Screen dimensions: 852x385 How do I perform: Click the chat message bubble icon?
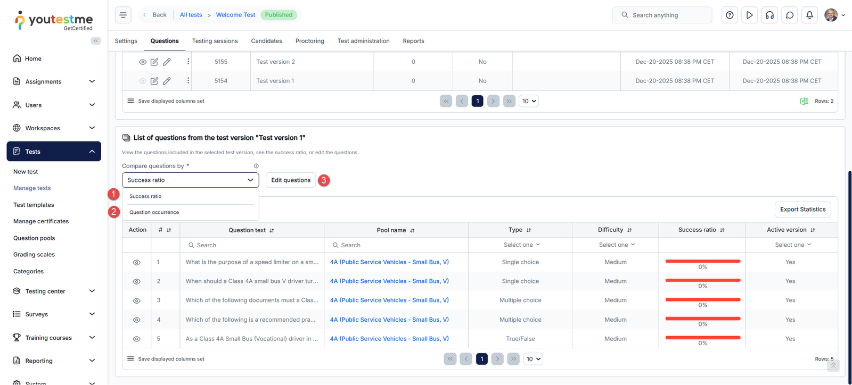[790, 15]
